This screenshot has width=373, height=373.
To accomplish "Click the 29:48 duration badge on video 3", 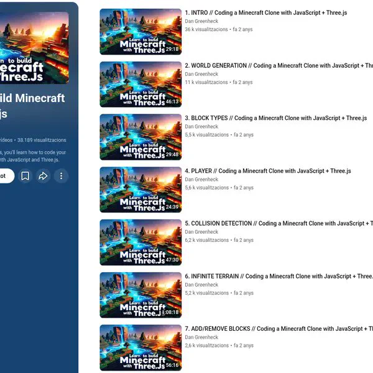I will [172, 155].
